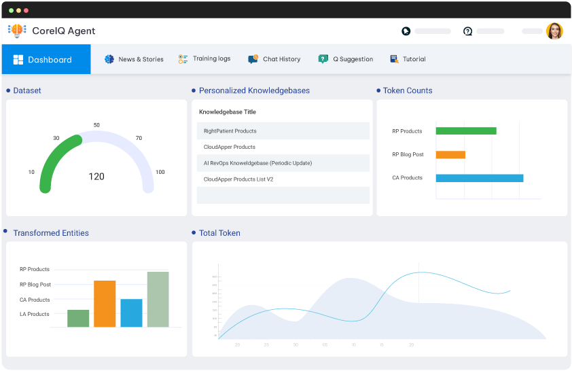This screenshot has height=371, width=572.
Task: Click the blue CA Products token bar
Action: pos(480,178)
